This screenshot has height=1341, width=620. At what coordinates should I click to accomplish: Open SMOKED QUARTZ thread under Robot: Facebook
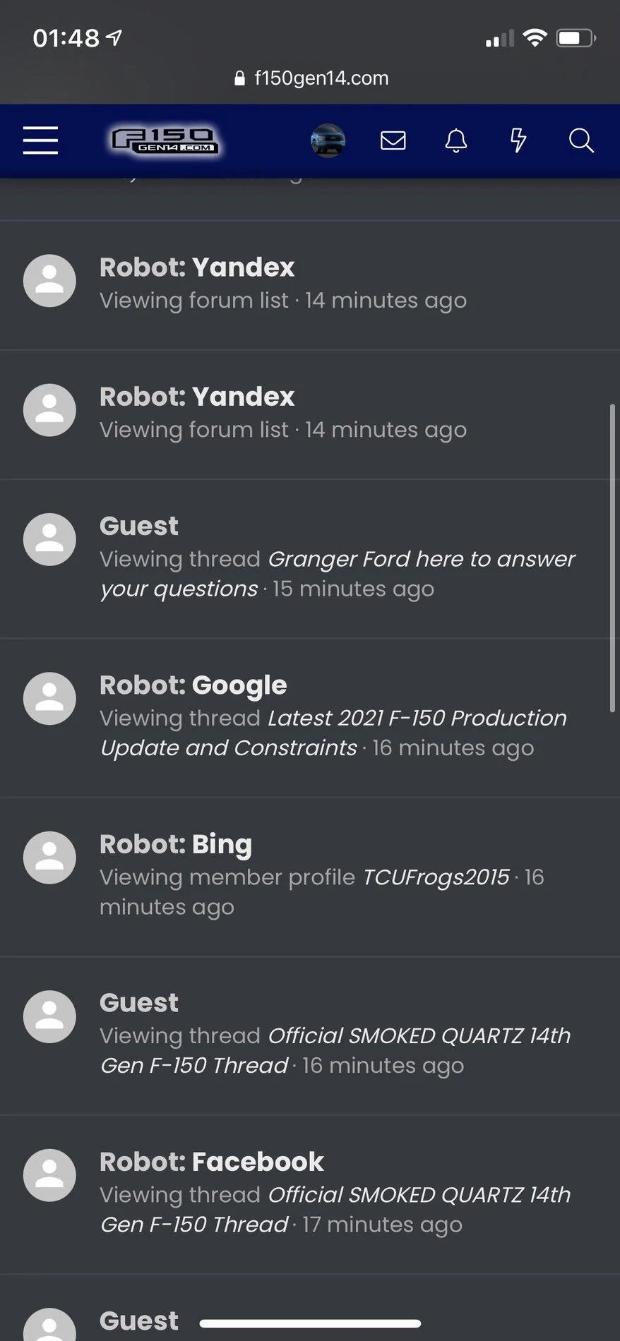418,1194
